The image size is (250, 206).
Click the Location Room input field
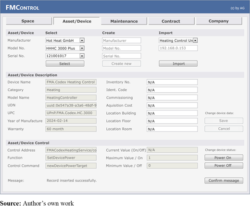click(172, 129)
